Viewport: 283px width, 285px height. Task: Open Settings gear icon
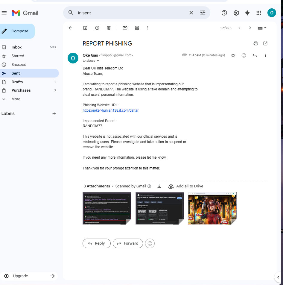coord(236,13)
